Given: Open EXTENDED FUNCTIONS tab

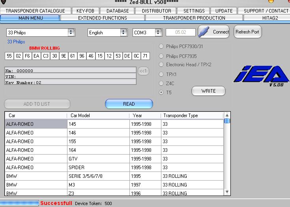Looking at the screenshot, I should pyautogui.click(x=103, y=18).
